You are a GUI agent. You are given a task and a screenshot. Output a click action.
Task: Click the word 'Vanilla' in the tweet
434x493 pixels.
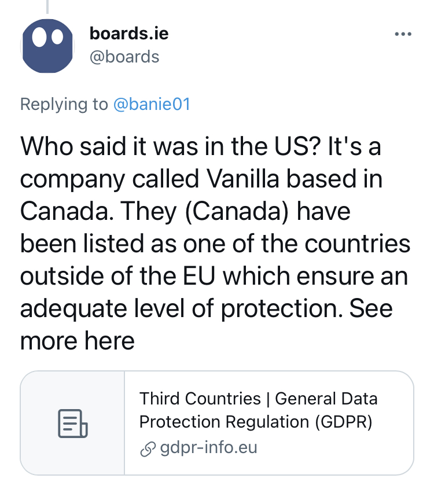(243, 179)
